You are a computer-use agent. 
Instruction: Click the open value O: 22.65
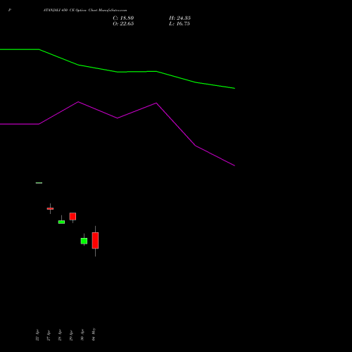coord(123,24)
